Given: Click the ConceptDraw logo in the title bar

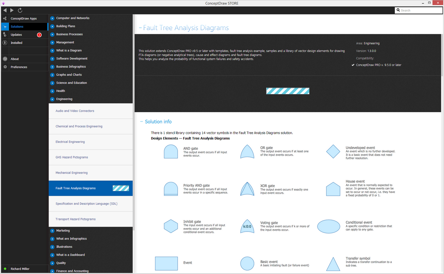Looking at the screenshot, I should [x=3, y=3].
